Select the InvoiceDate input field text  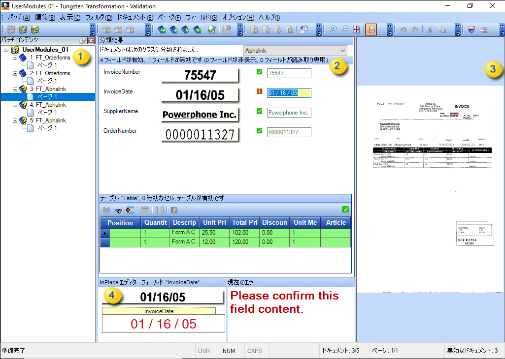[289, 92]
